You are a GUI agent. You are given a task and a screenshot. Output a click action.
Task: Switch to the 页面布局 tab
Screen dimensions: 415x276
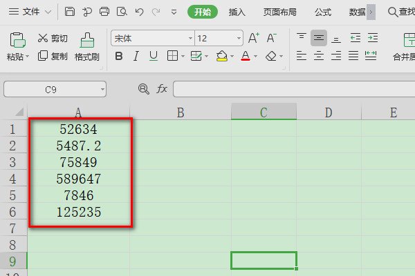[x=279, y=12]
